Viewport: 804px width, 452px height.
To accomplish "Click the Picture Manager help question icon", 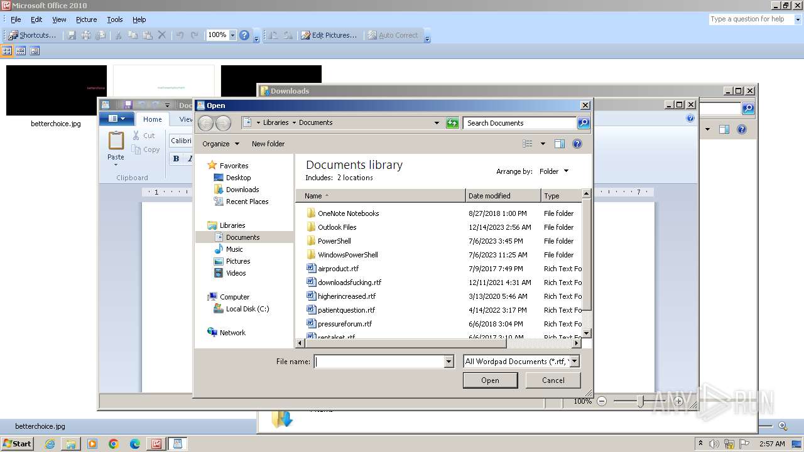I will (x=244, y=35).
